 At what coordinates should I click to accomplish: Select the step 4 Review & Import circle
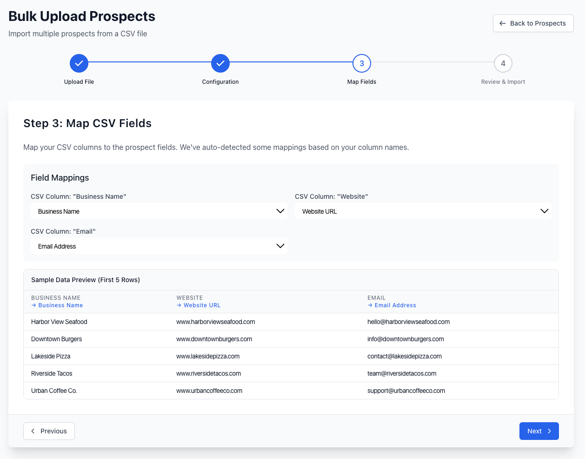(503, 63)
